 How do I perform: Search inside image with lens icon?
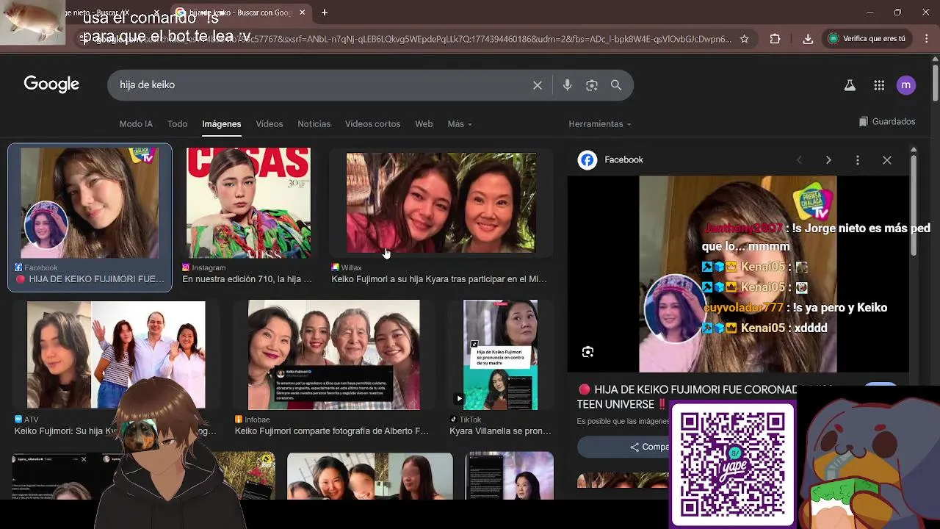[x=587, y=352]
